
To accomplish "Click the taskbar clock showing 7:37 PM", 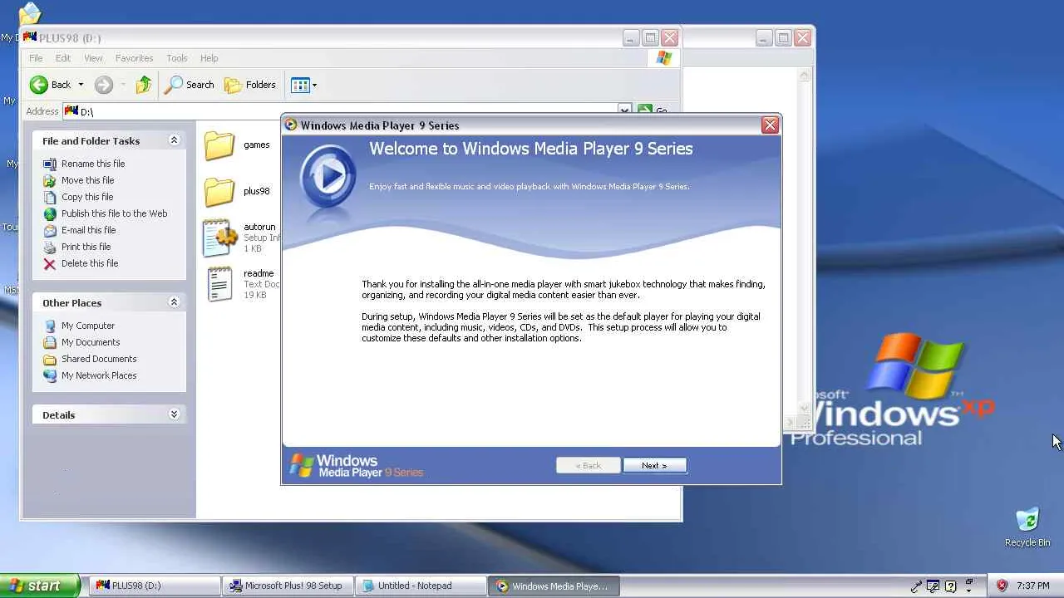I will (1033, 586).
